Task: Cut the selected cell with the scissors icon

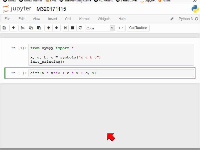Action: (23, 28)
